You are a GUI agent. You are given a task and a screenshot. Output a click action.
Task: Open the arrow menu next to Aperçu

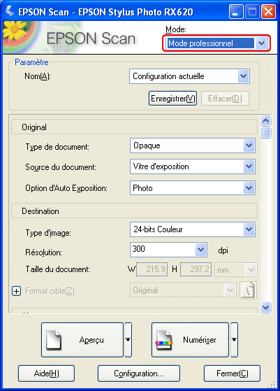tap(128, 340)
